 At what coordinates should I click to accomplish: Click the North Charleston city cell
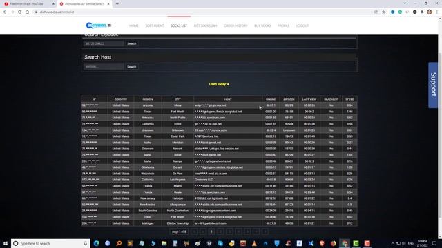[x=177, y=211]
